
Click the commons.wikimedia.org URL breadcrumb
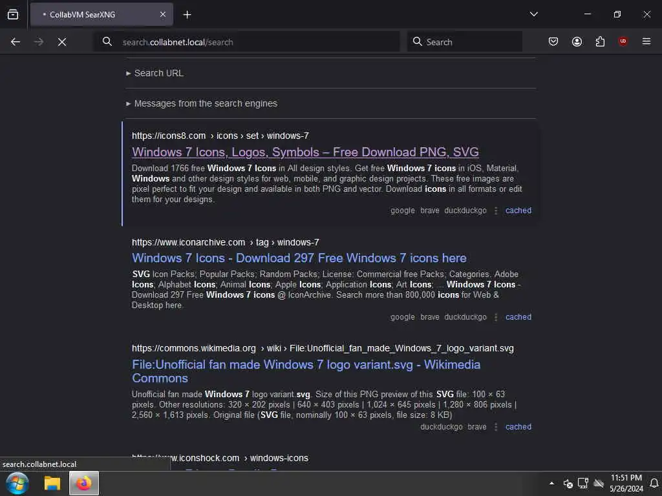[323, 348]
